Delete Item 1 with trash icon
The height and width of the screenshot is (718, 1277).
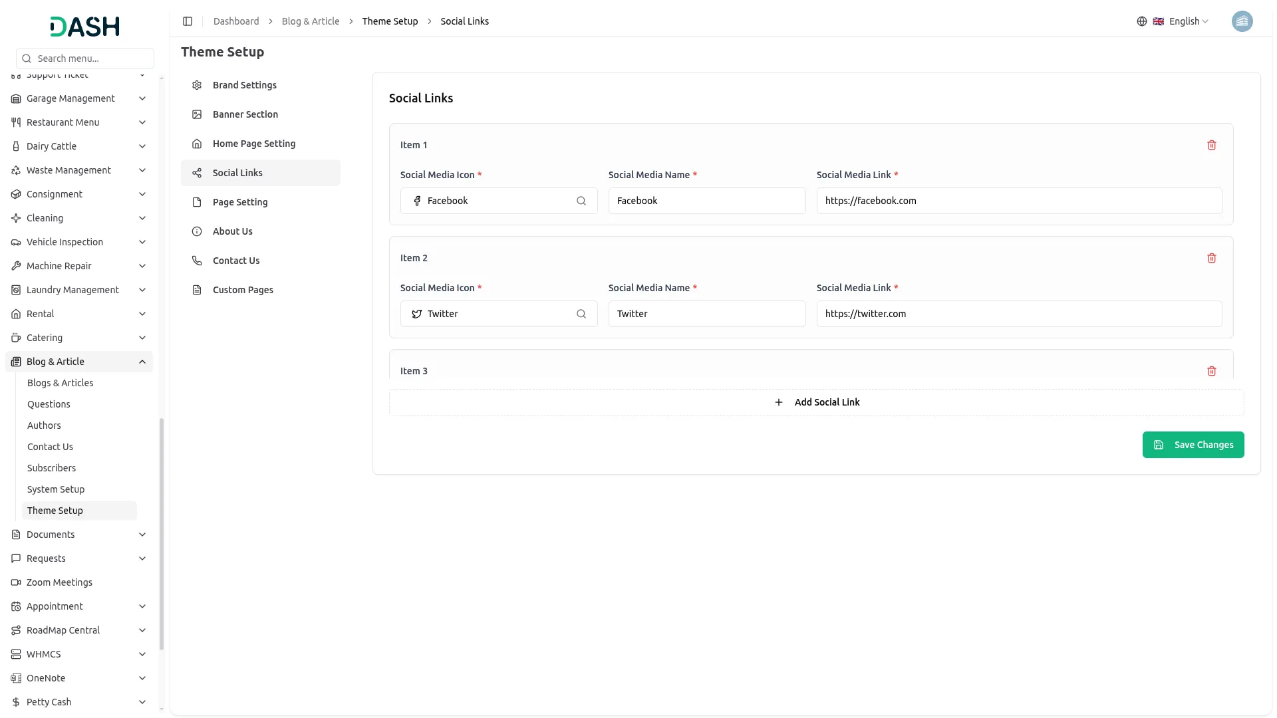(1211, 145)
